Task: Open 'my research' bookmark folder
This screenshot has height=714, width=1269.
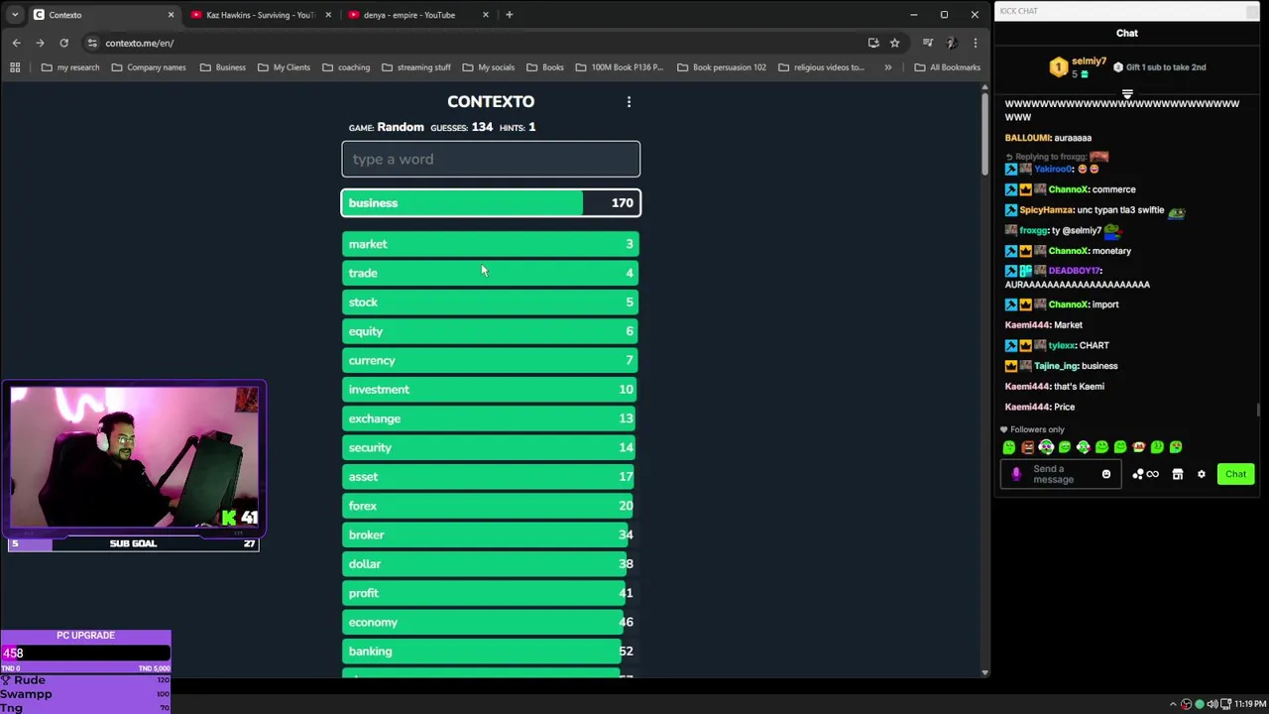Action: [70, 67]
